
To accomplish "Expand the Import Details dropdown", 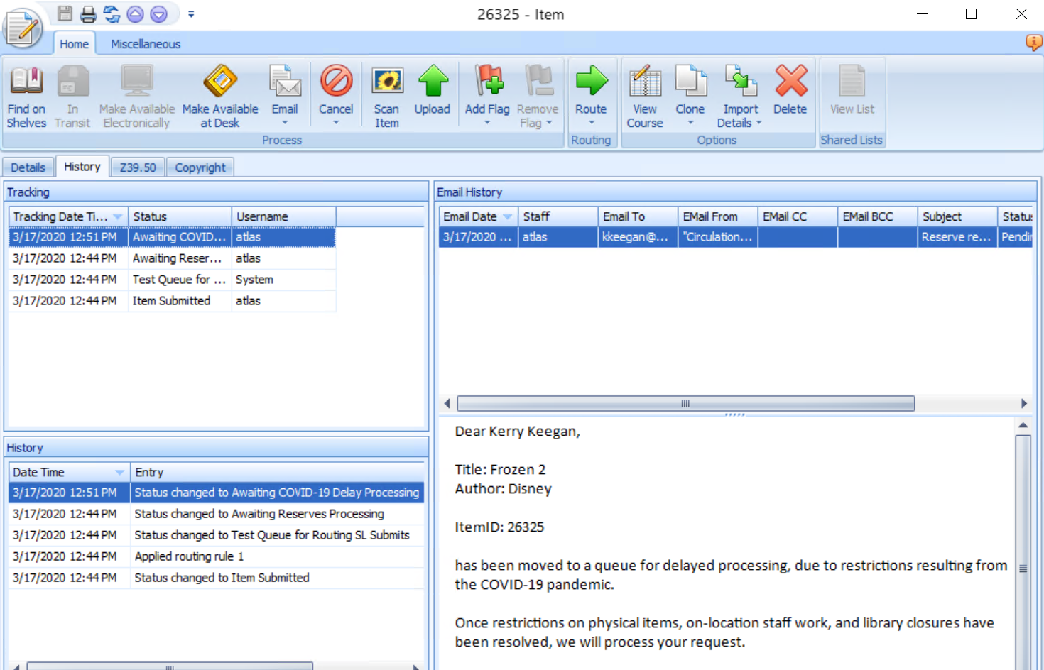I will pos(758,123).
